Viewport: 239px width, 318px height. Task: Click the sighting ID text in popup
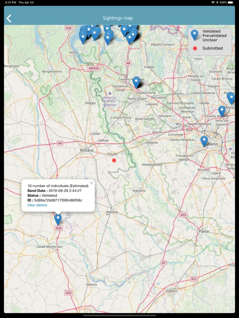tap(55, 200)
